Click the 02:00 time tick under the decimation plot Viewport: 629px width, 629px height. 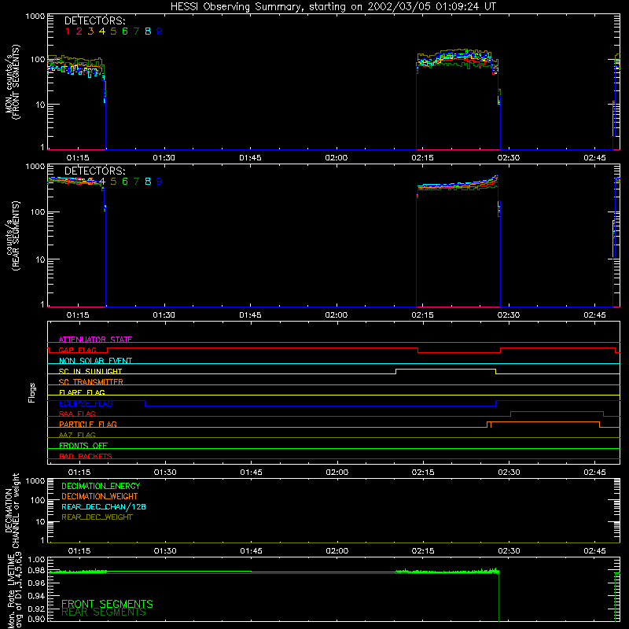[x=337, y=551]
